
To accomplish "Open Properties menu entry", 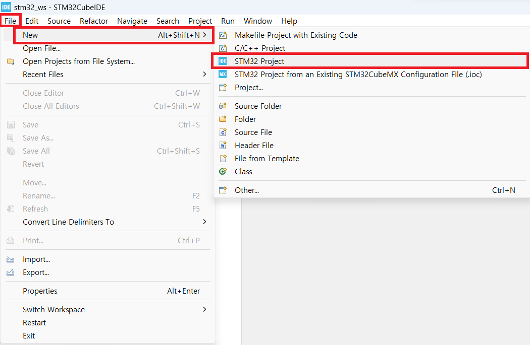I will [108, 291].
